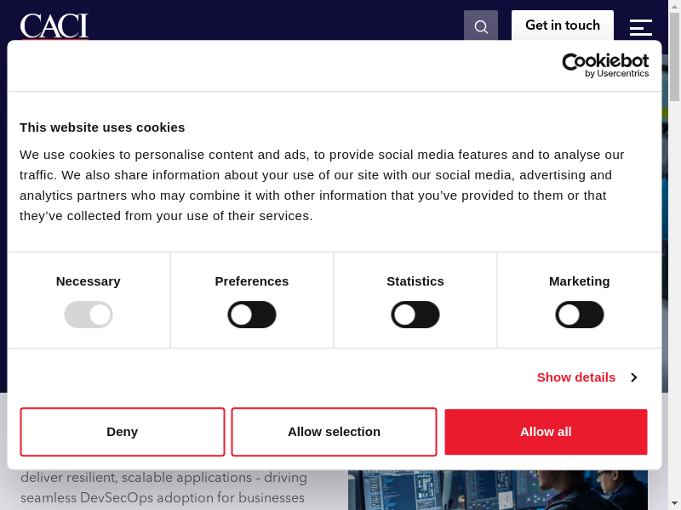The height and width of the screenshot is (510, 681).
Task: Click the developer workstation photo
Action: tap(497, 490)
